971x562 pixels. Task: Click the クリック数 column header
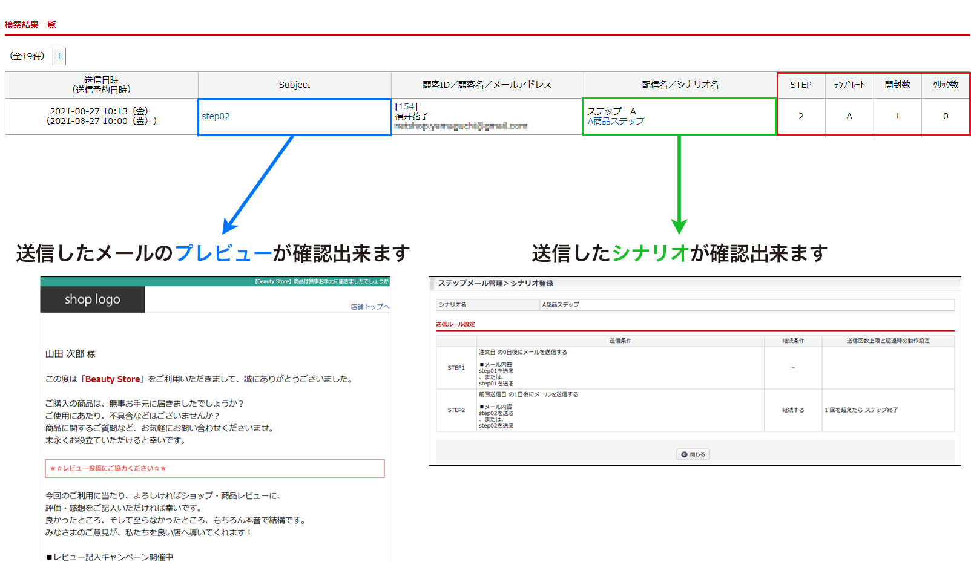tap(945, 85)
